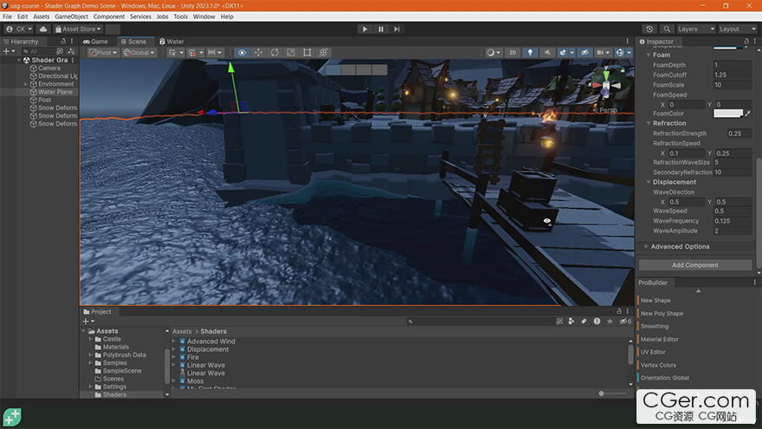This screenshot has width=762, height=429.
Task: Click New Shape in ProBuilder
Action: [655, 301]
